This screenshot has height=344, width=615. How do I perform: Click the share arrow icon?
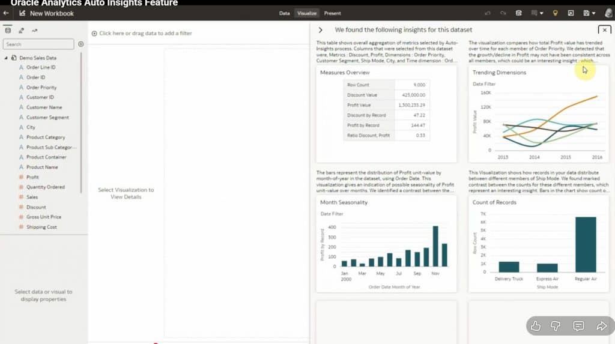[x=601, y=325]
